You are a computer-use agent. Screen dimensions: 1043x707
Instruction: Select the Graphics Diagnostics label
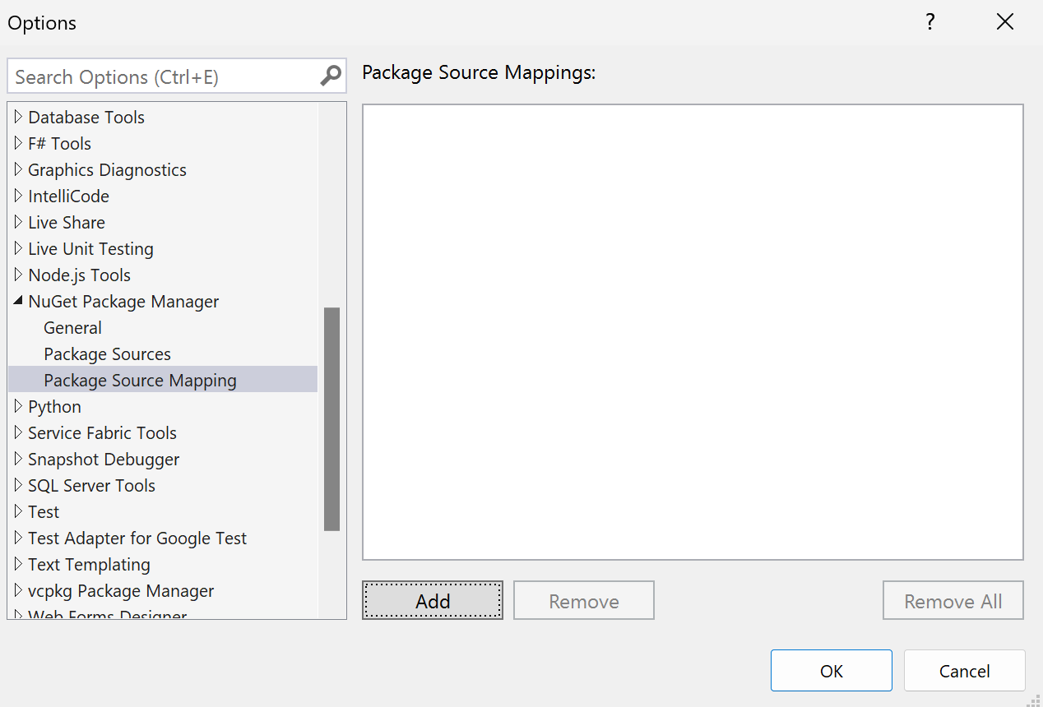coord(107,169)
